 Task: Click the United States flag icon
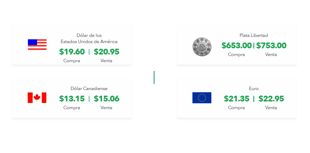pyautogui.click(x=37, y=44)
